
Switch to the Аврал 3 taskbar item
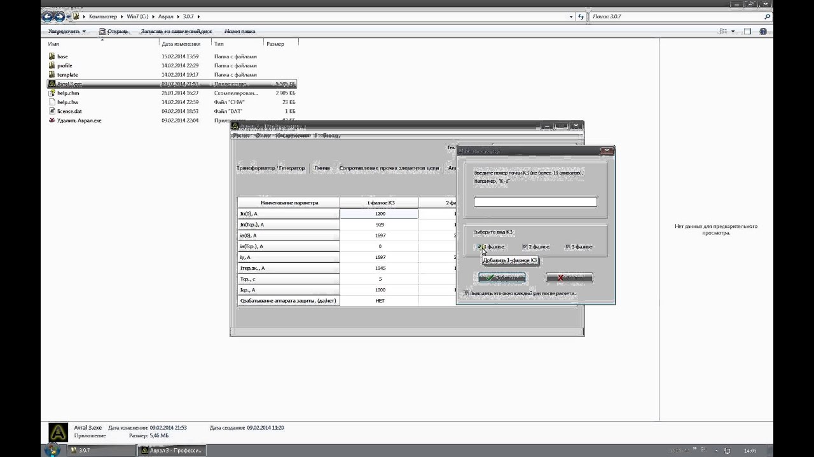pos(172,450)
